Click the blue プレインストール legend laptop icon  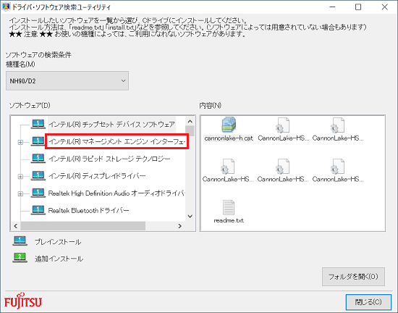[x=20, y=241]
